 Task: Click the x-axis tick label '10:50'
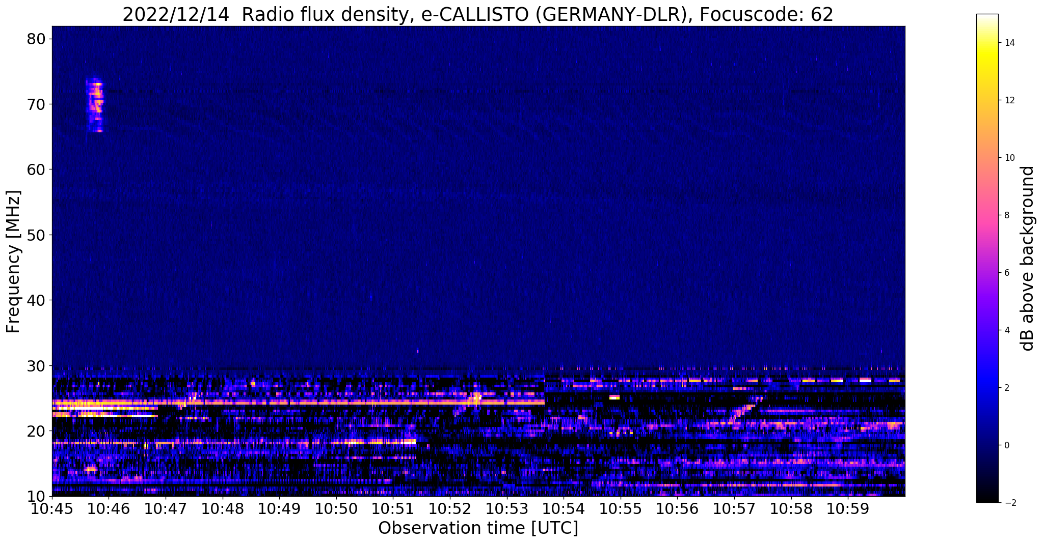tap(336, 508)
